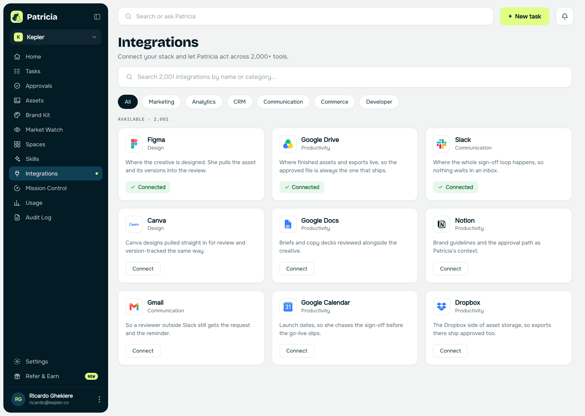
Task: Click Slack's Connected status badge
Action: [x=455, y=187]
